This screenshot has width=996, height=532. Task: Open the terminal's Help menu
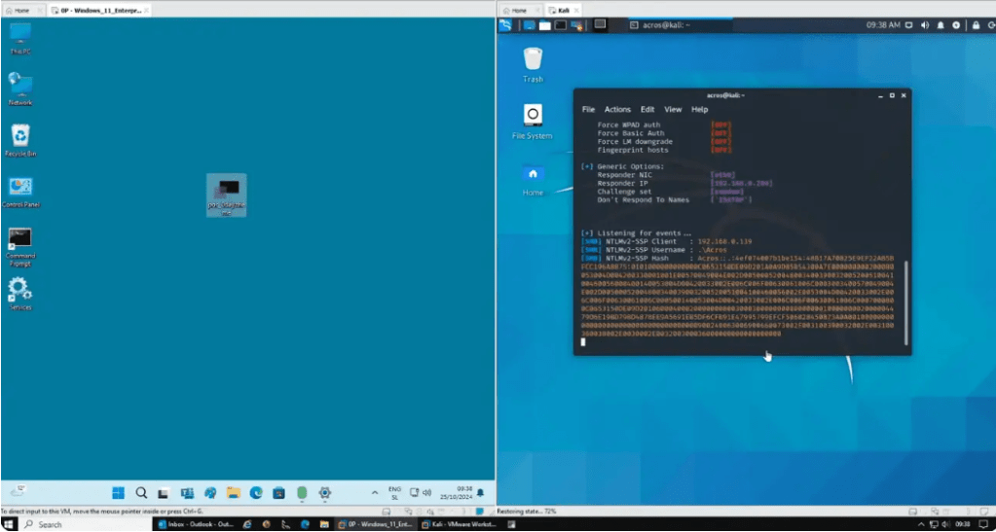pyautogui.click(x=699, y=110)
